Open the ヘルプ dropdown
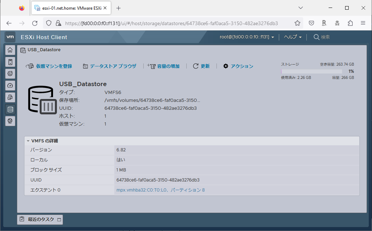Screen dimensions: 372x231 click(292, 37)
